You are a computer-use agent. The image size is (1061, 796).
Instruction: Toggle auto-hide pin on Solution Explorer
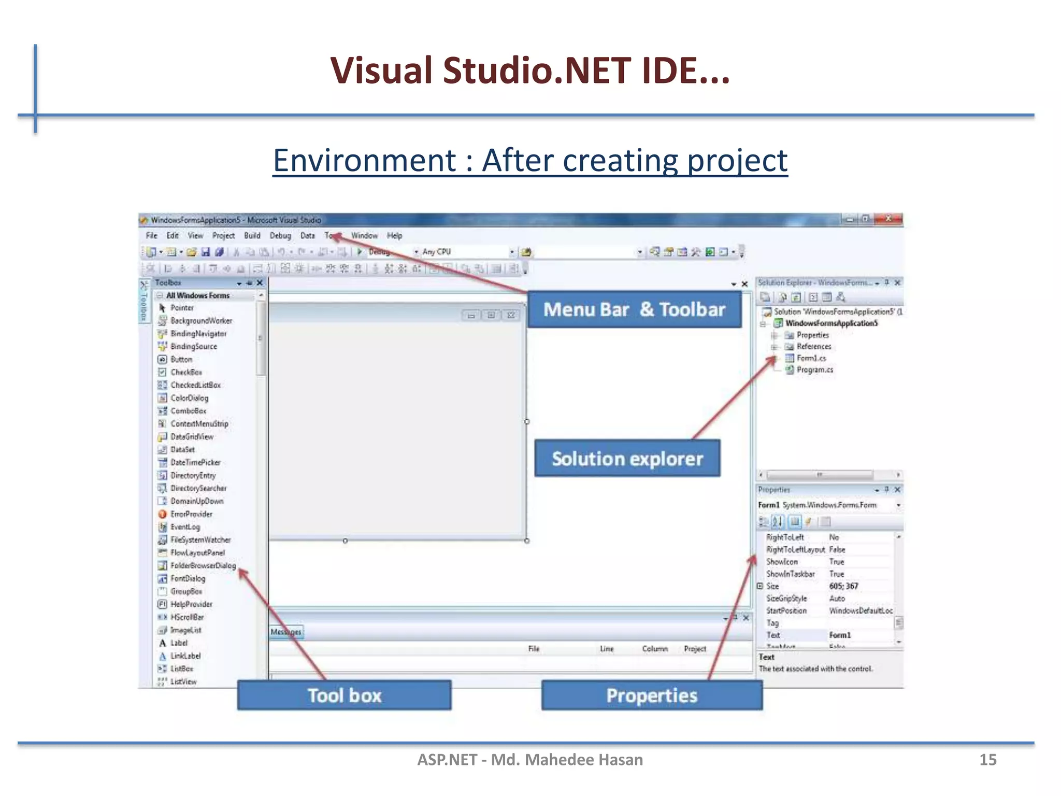[887, 282]
